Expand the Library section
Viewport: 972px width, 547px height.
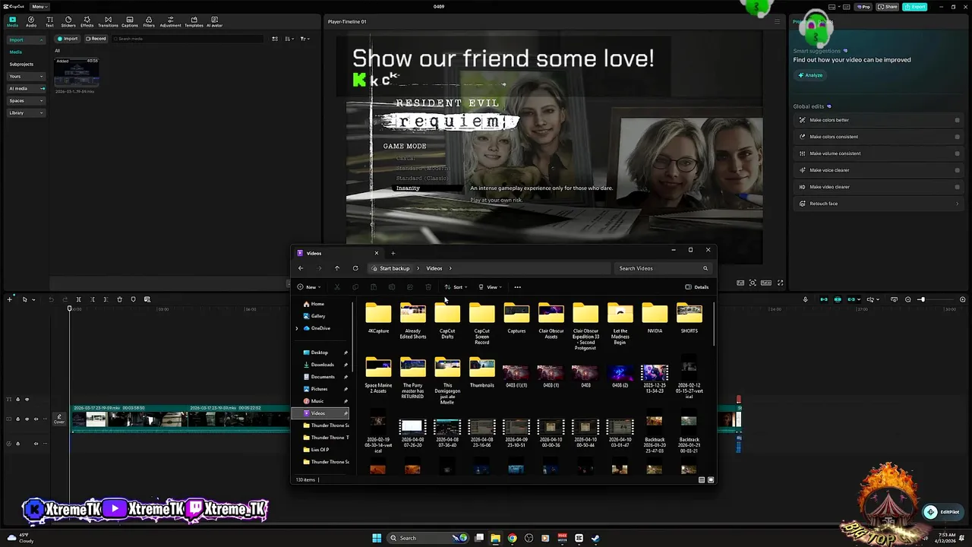25,112
